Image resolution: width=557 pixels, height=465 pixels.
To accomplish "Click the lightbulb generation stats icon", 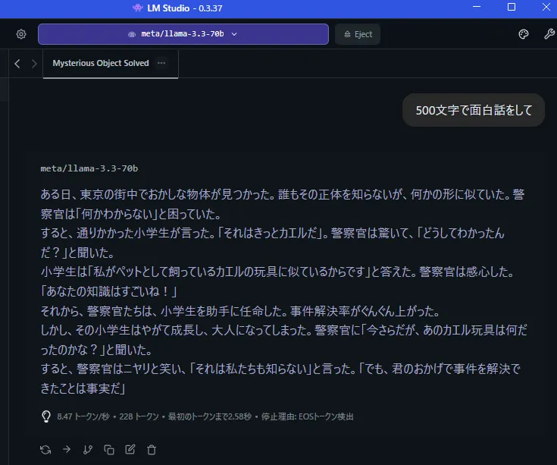I will point(45,416).
